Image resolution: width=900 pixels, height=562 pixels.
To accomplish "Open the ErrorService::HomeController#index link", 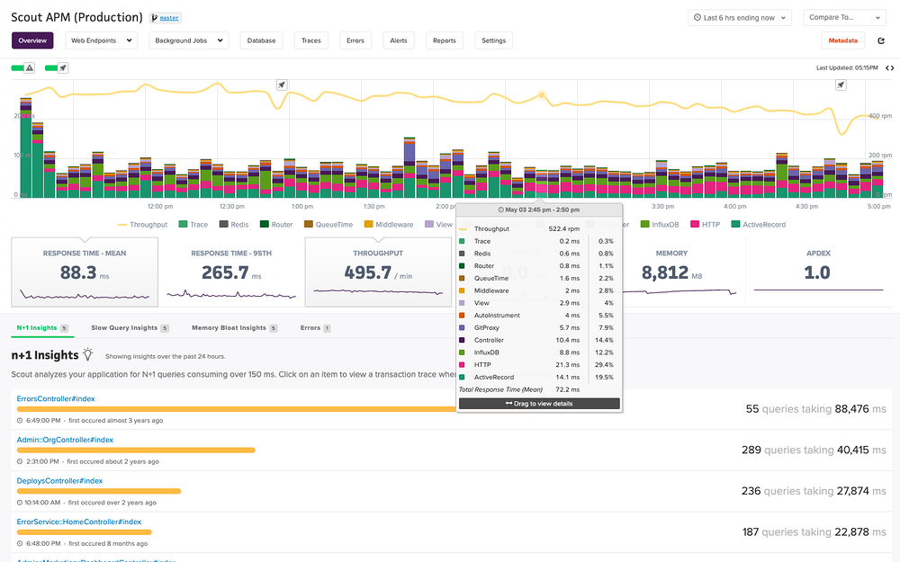I will [78, 522].
